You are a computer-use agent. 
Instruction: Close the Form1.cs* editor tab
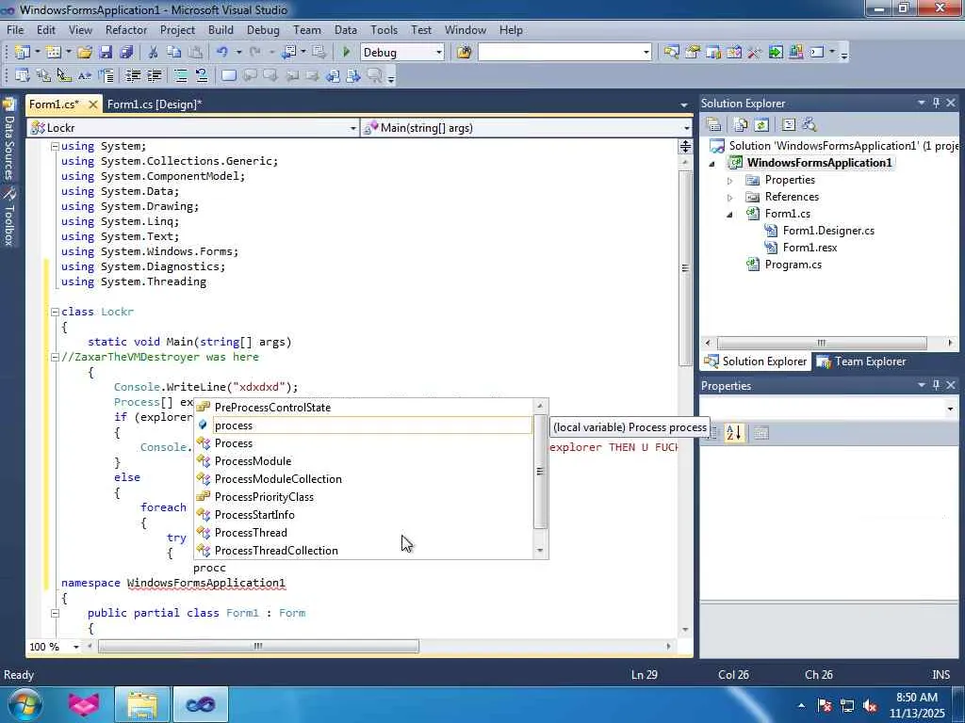[92, 104]
